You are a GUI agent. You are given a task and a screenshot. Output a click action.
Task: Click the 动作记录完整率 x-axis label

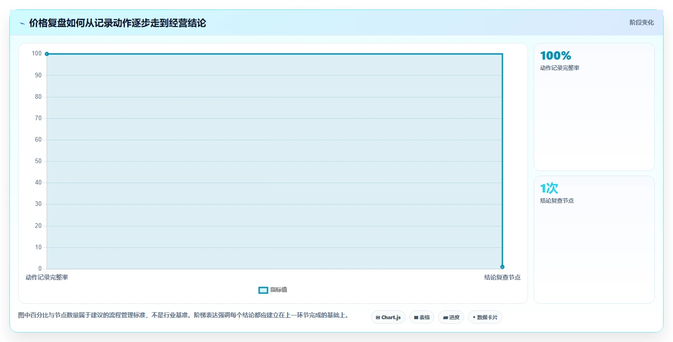coord(47,277)
